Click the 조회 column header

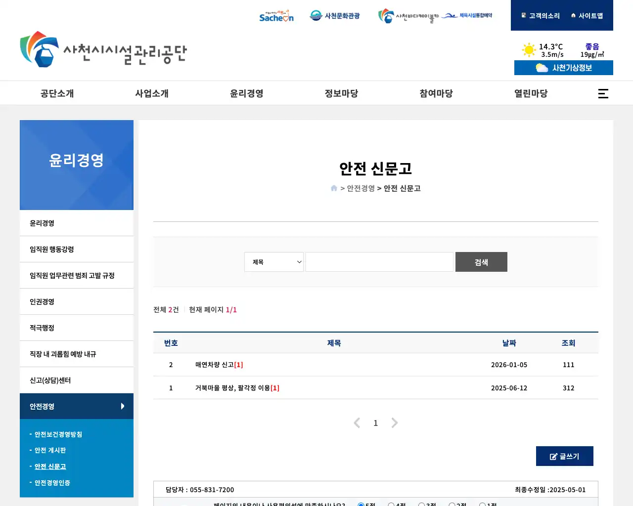[x=569, y=343]
